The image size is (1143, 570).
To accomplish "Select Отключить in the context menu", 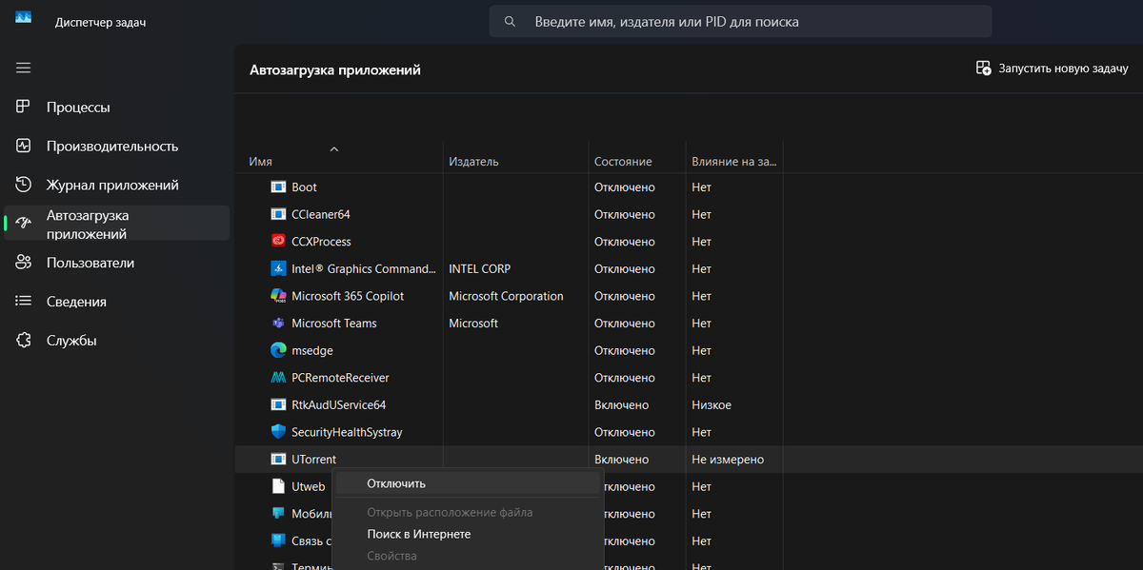I will (x=468, y=483).
